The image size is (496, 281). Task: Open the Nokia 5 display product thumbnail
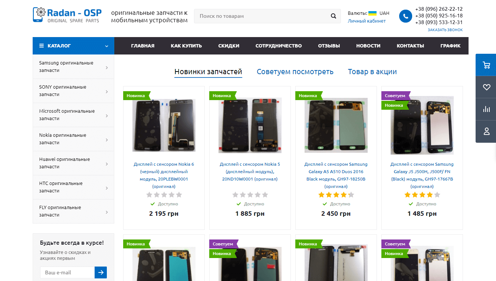(x=250, y=125)
